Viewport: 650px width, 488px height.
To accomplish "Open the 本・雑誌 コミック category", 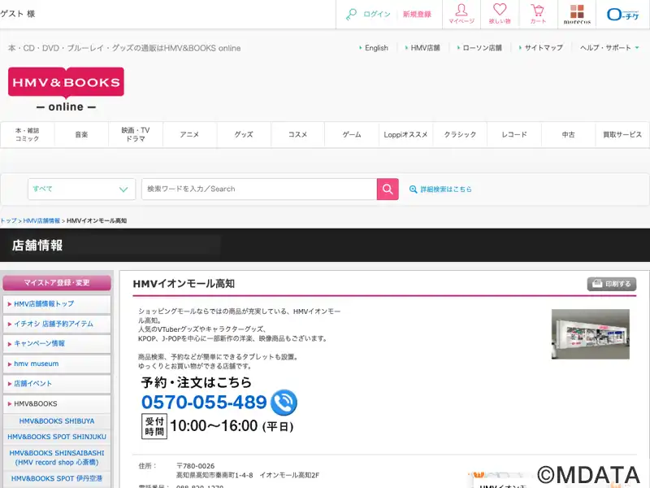I will point(28,134).
